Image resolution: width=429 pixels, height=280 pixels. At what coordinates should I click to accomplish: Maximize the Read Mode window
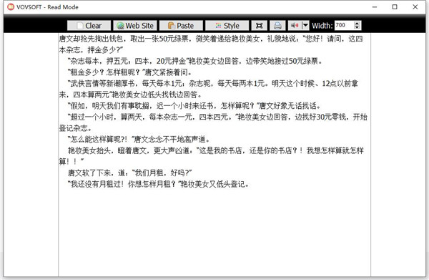(395, 7)
